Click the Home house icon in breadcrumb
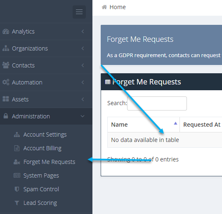The image size is (222, 214). point(104,7)
